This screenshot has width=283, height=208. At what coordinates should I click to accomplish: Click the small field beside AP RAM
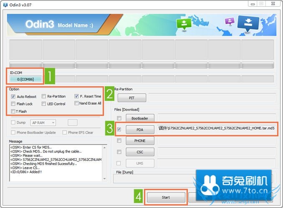pos(73,123)
